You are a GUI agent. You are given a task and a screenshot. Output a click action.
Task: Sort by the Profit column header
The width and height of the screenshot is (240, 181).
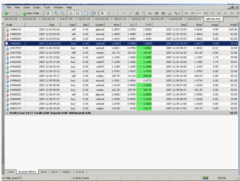point(228,25)
